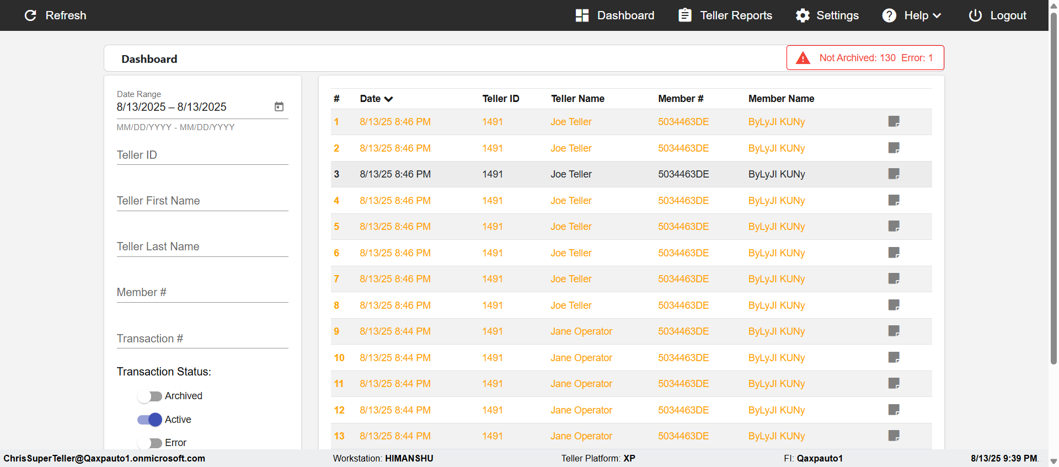
Task: Click the Teller Reports clipboard icon
Action: click(x=685, y=15)
